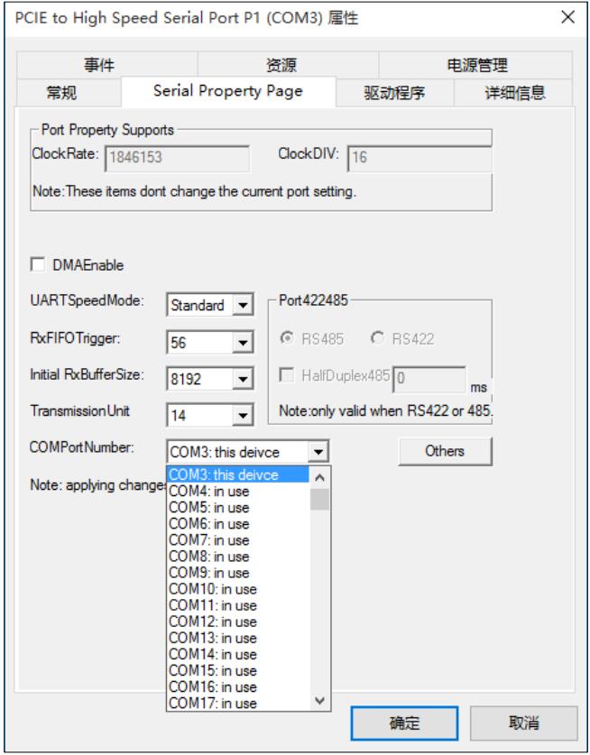Viewport: 590px width, 755px height.
Task: Select the 驱动程序 tab
Action: 394,92
